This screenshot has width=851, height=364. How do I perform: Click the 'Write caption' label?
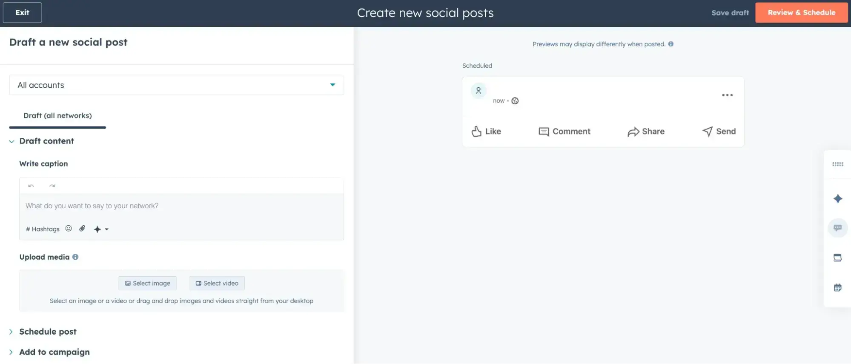coord(43,164)
